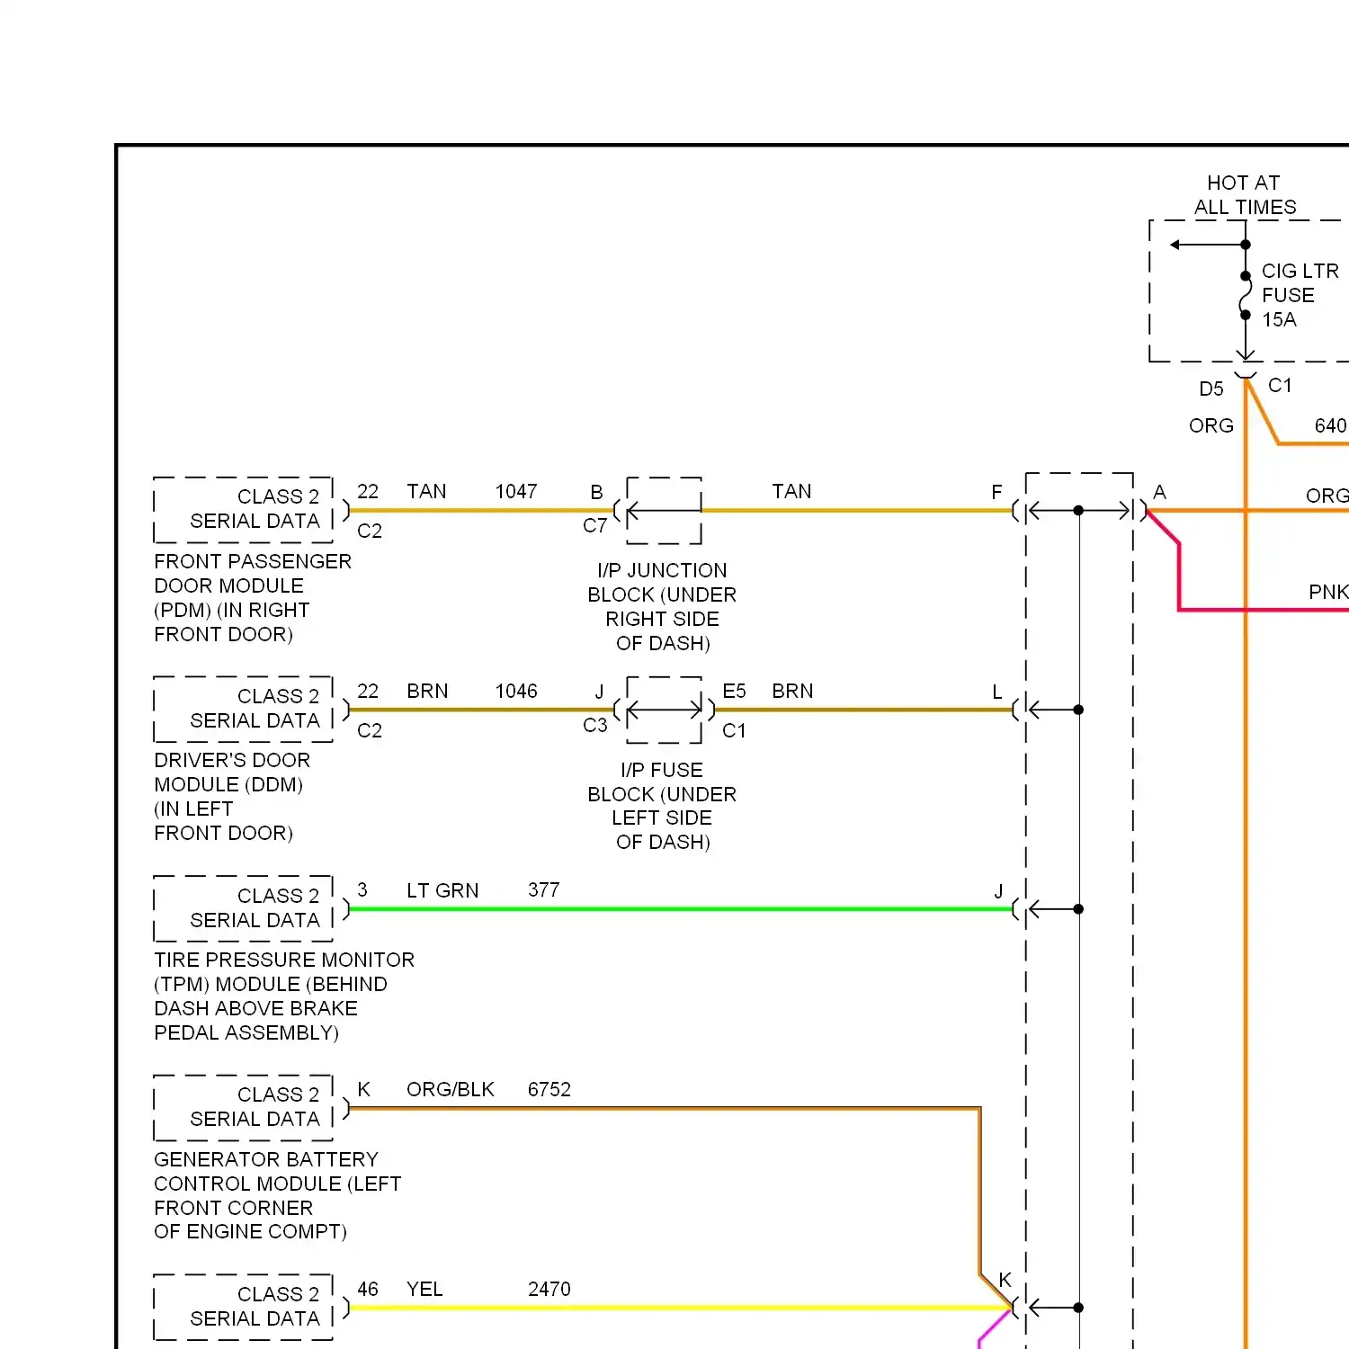This screenshot has height=1349, width=1349.
Task: Click the Class 2 Serial Data box for DDM
Action: pyautogui.click(x=244, y=710)
